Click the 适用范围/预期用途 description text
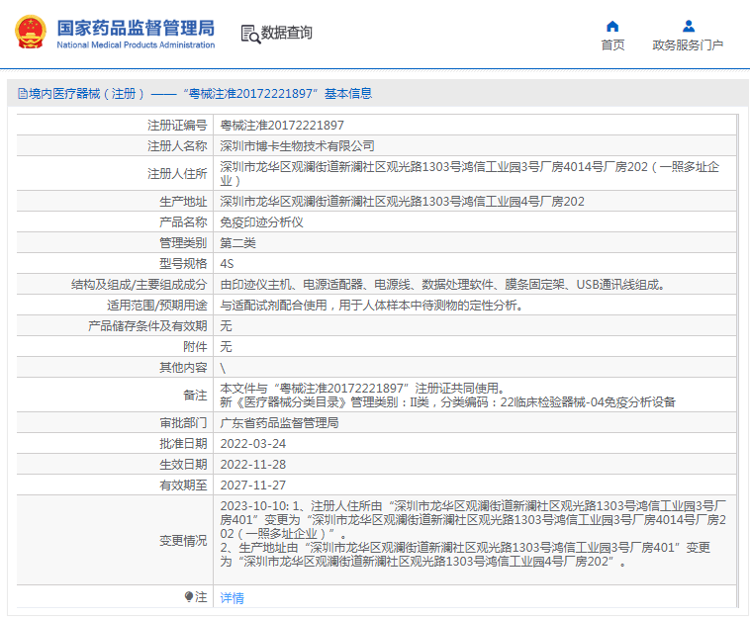Screen dimensions: 750x618 [x=372, y=305]
